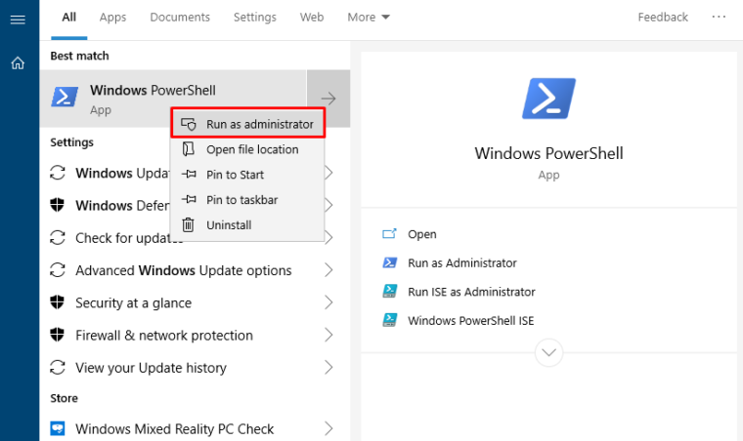The width and height of the screenshot is (743, 441).
Task: Switch to the Apps tab
Action: pos(112,18)
